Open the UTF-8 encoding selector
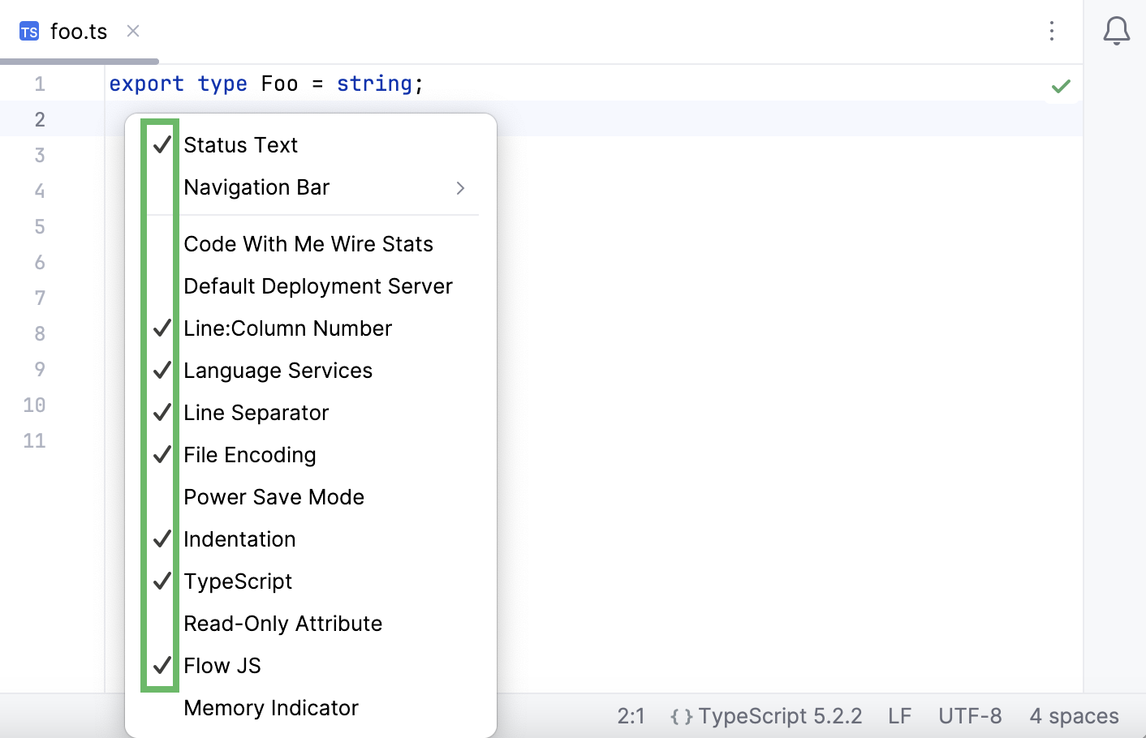Screen dimensions: 1146x738 click(970, 716)
